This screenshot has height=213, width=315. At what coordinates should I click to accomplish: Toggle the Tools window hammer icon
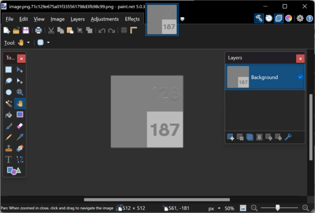[x=259, y=18]
